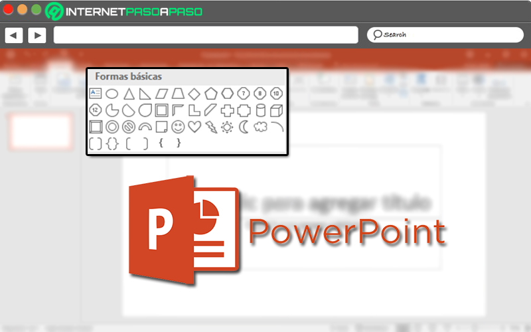This screenshot has height=332, width=531.
Task: Insert the Hexagon shape
Action: pos(227,94)
